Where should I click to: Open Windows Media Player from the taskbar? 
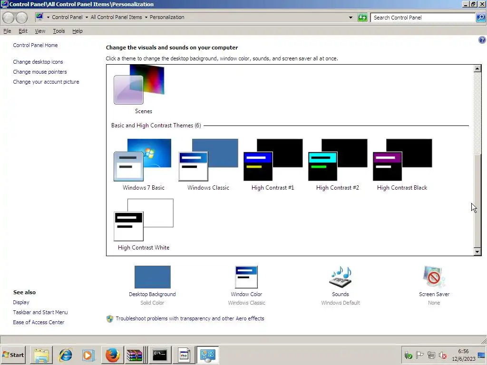tap(88, 355)
